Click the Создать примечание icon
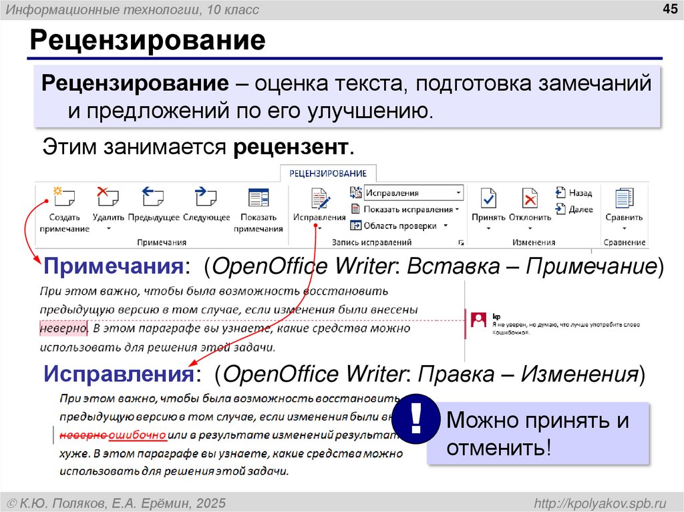 click(x=63, y=197)
